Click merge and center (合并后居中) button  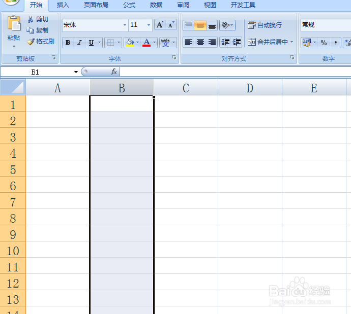pyautogui.click(x=268, y=42)
